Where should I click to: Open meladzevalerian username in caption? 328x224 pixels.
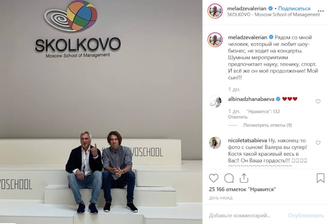click(248, 37)
